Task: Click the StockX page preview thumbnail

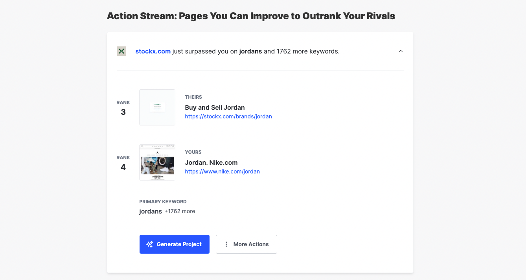Action: point(157,107)
